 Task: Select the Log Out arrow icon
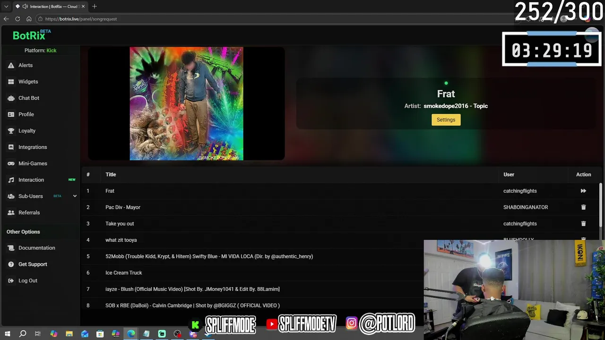(x=11, y=280)
